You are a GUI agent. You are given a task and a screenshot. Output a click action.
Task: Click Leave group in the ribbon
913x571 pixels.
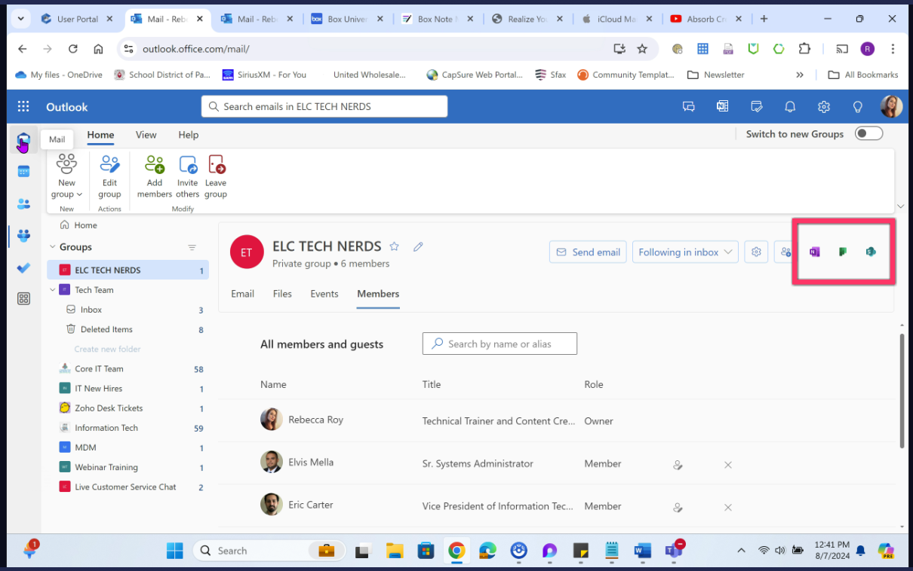tap(216, 176)
